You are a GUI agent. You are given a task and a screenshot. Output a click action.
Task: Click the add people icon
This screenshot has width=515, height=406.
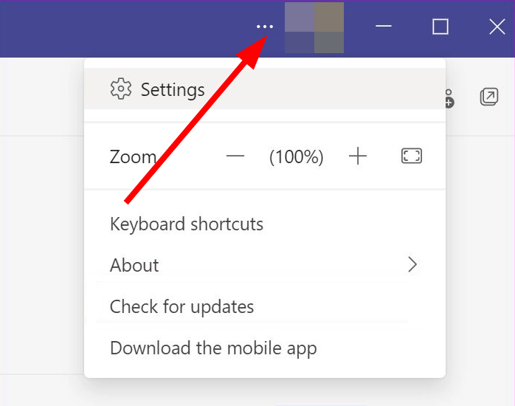[x=449, y=98]
